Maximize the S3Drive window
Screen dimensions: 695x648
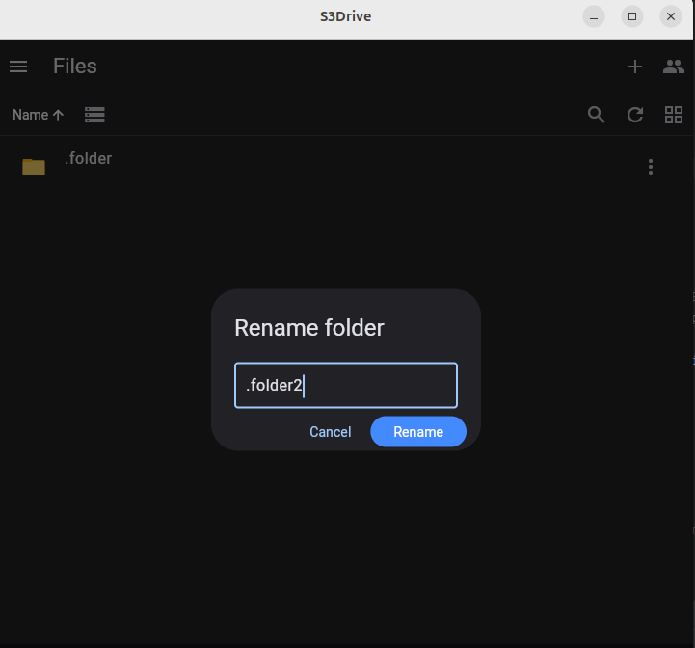pos(632,16)
